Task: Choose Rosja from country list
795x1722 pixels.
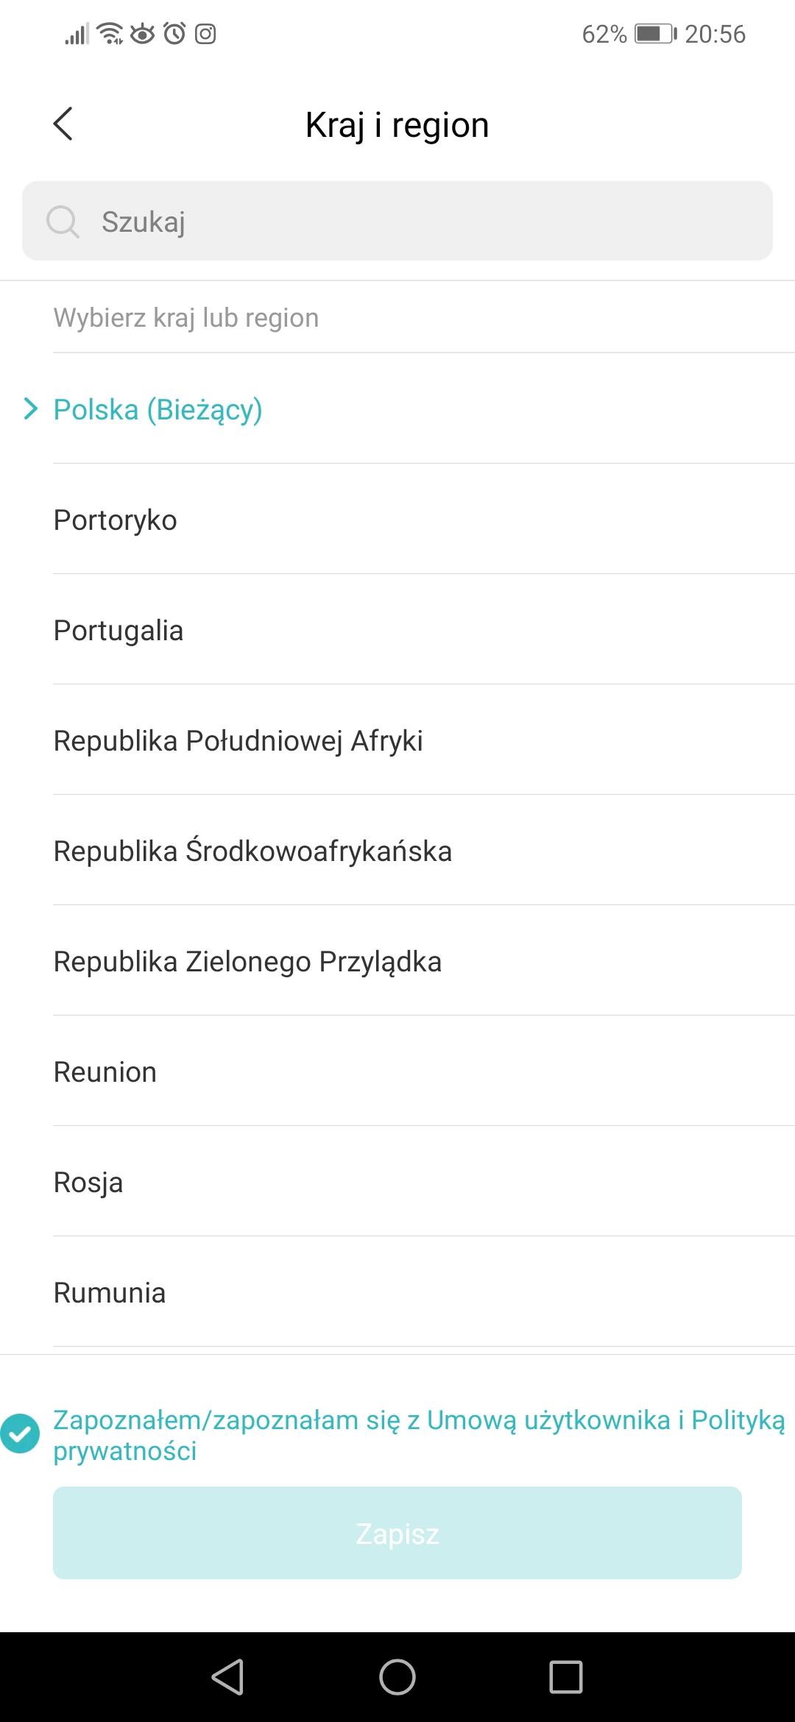Action: coord(88,1182)
